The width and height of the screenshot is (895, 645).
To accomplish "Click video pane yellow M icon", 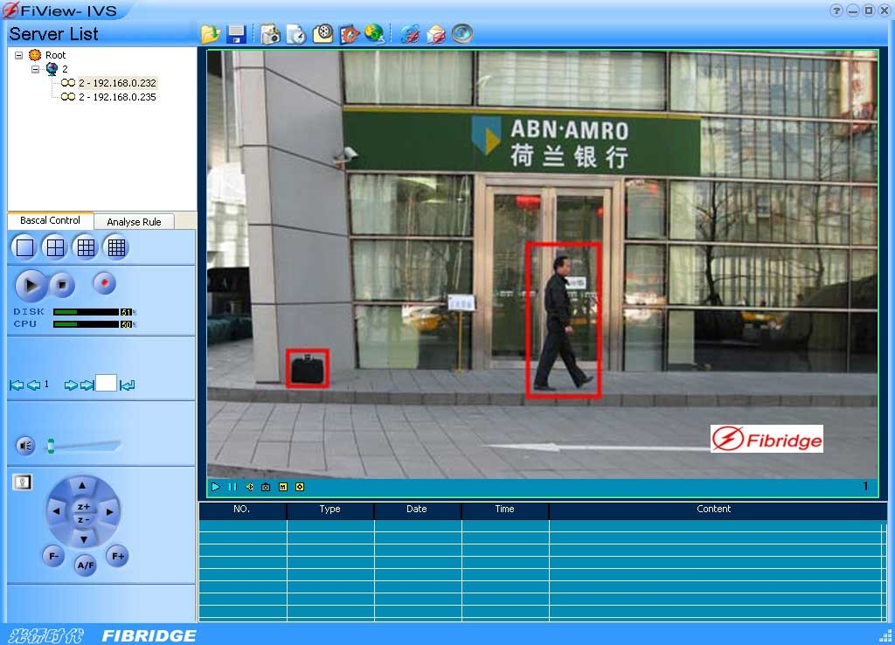I will 283,487.
